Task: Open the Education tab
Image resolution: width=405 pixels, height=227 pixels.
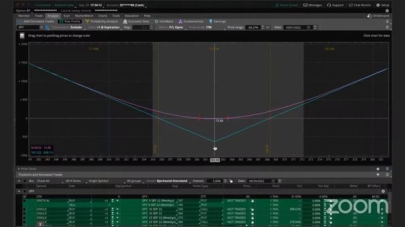Action: coord(132,16)
